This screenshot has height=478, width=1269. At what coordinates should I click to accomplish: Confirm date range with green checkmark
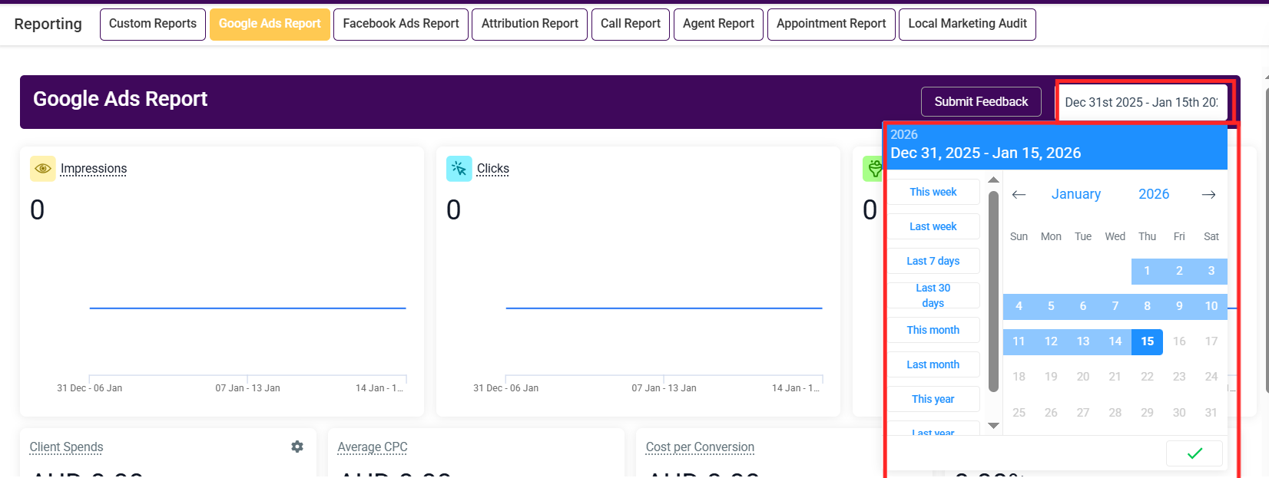[1194, 453]
